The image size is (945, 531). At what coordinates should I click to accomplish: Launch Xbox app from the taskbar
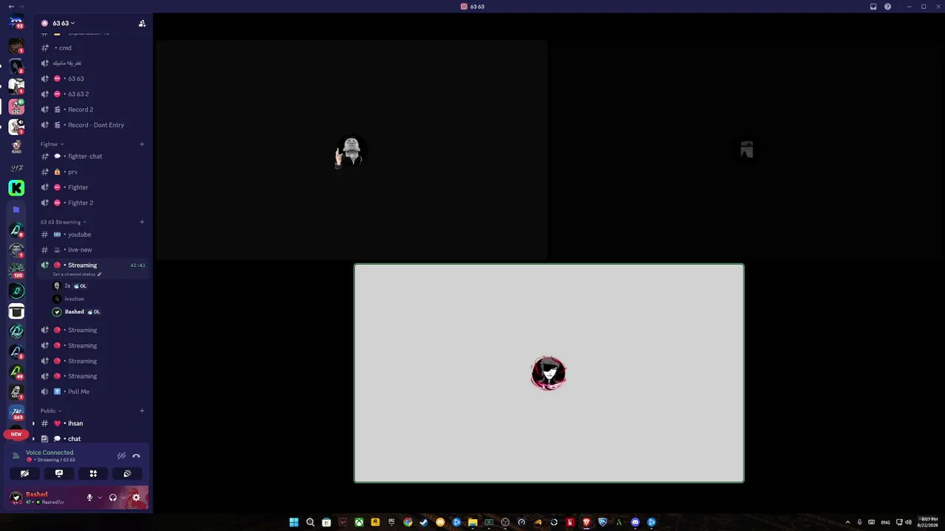tap(359, 522)
